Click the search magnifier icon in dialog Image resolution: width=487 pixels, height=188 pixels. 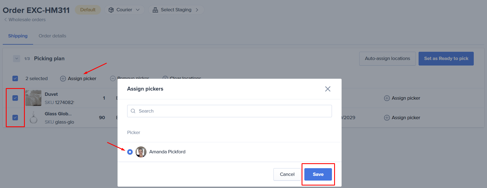pos(133,111)
